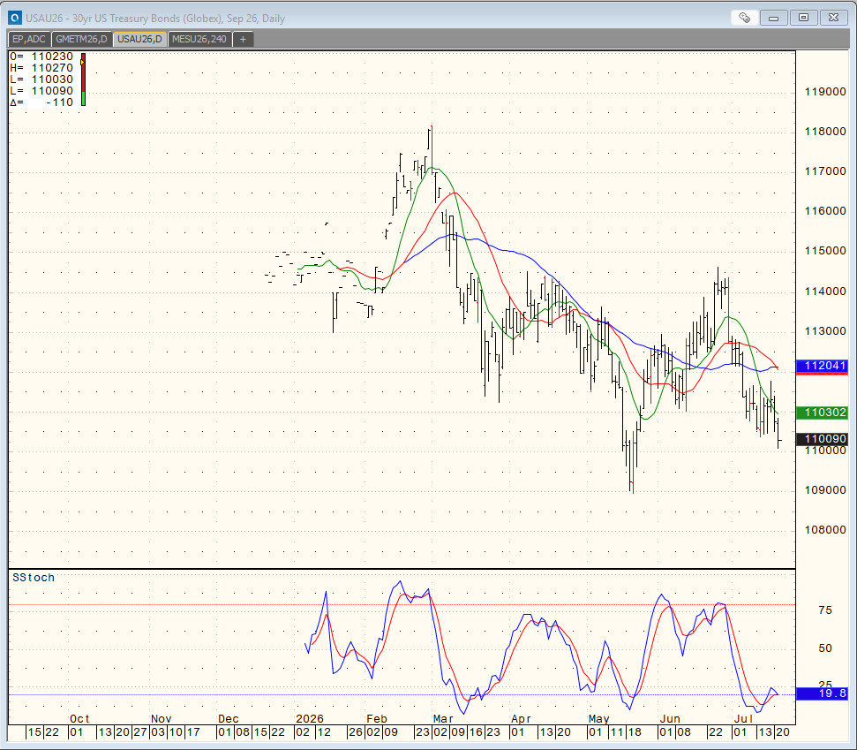The width and height of the screenshot is (857, 750).
Task: Click the green 110302 moving average price label
Action: coord(822,413)
